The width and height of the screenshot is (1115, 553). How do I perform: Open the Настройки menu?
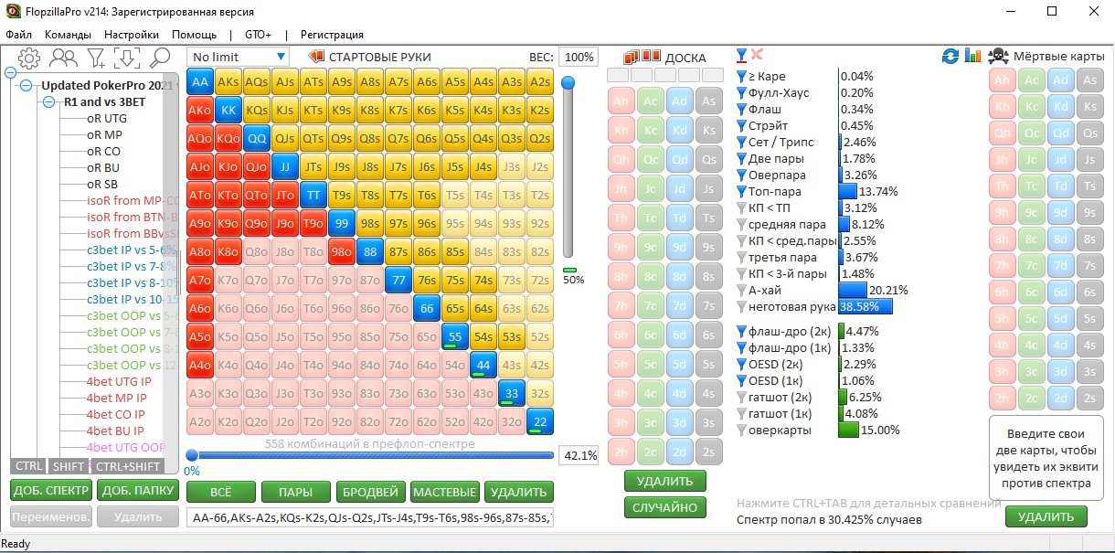click(132, 34)
